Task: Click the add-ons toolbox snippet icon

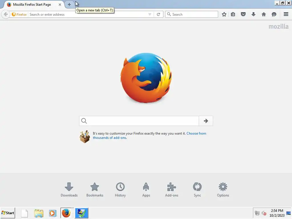Action: click(85, 137)
